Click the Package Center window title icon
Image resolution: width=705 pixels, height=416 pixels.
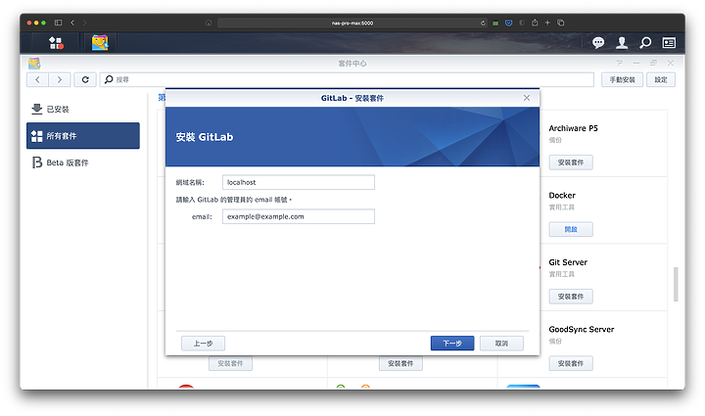(x=34, y=64)
